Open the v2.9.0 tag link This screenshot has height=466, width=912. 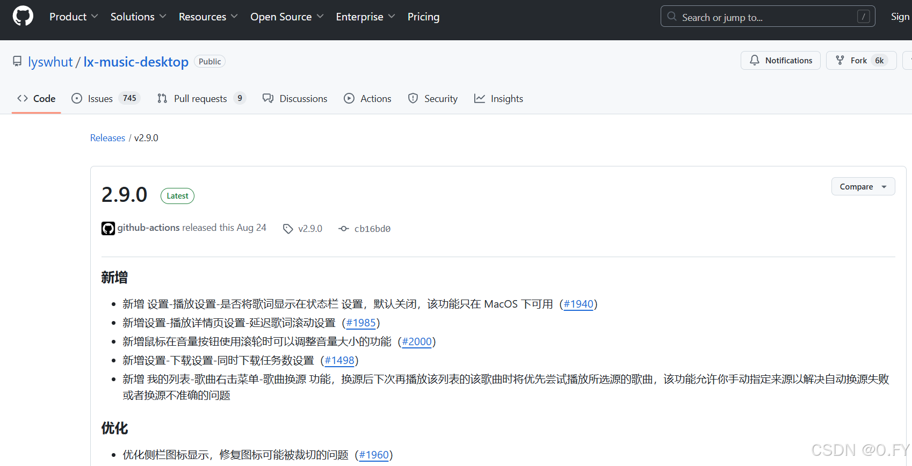tap(310, 229)
